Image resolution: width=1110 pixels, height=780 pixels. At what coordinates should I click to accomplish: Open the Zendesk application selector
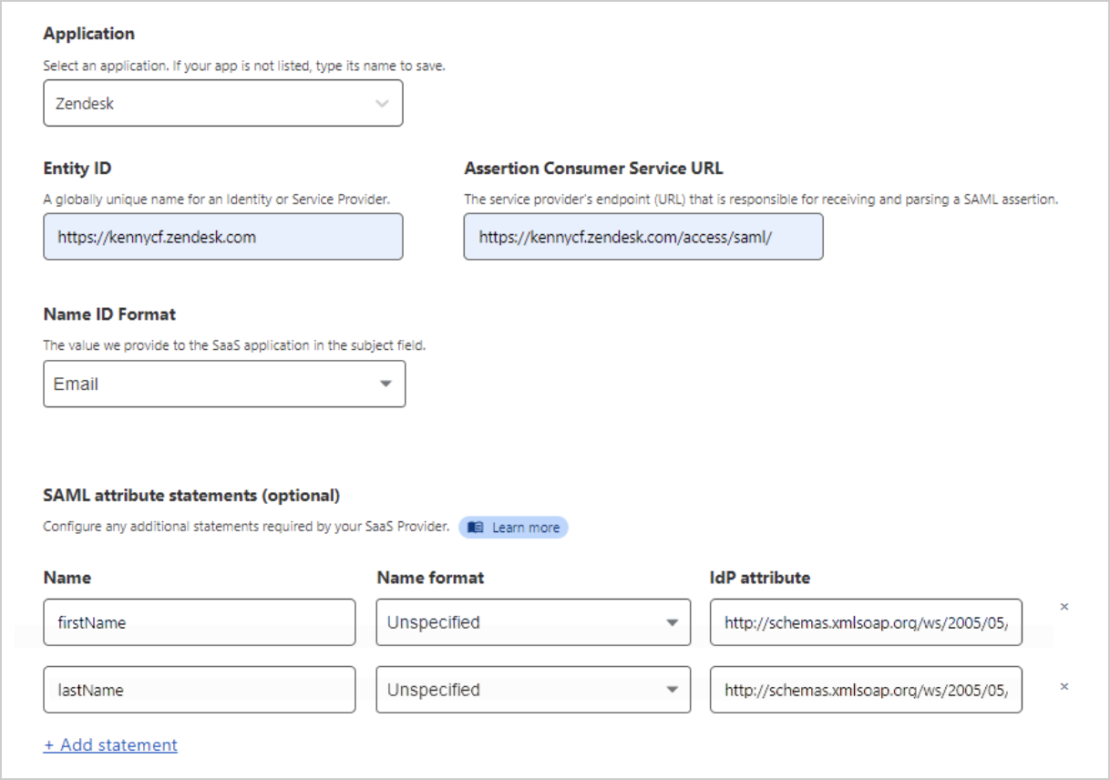(222, 103)
